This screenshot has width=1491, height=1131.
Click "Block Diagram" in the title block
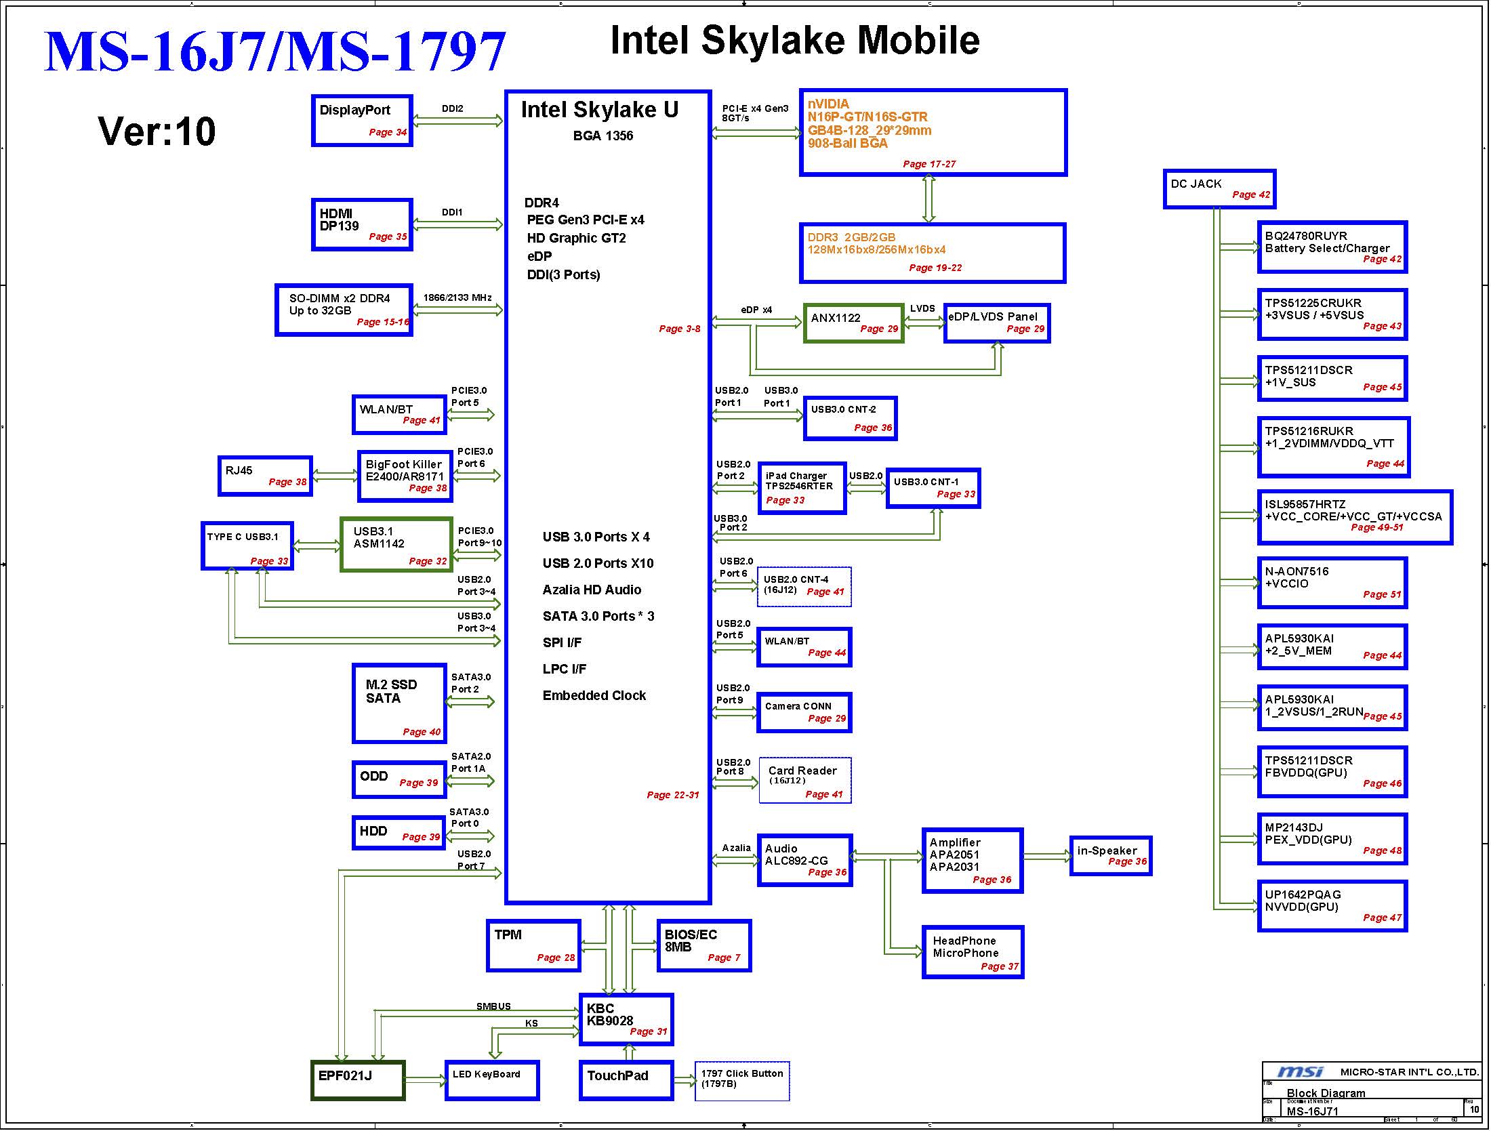pyautogui.click(x=1326, y=1093)
